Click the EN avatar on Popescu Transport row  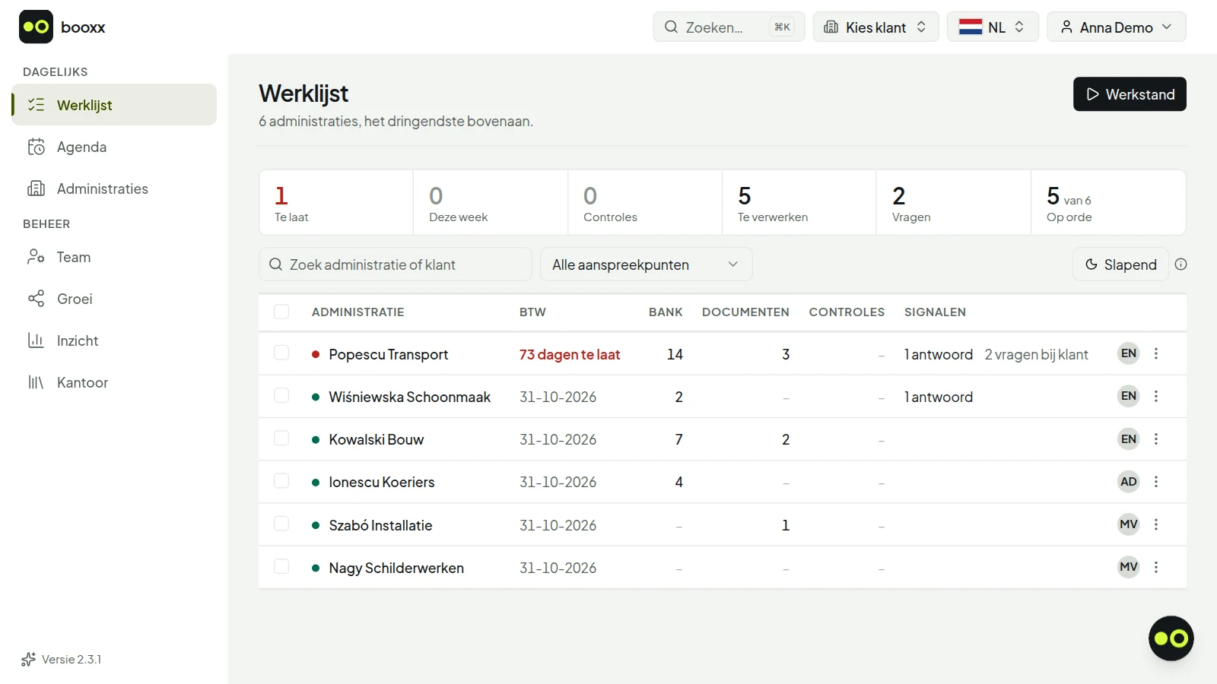1129,353
